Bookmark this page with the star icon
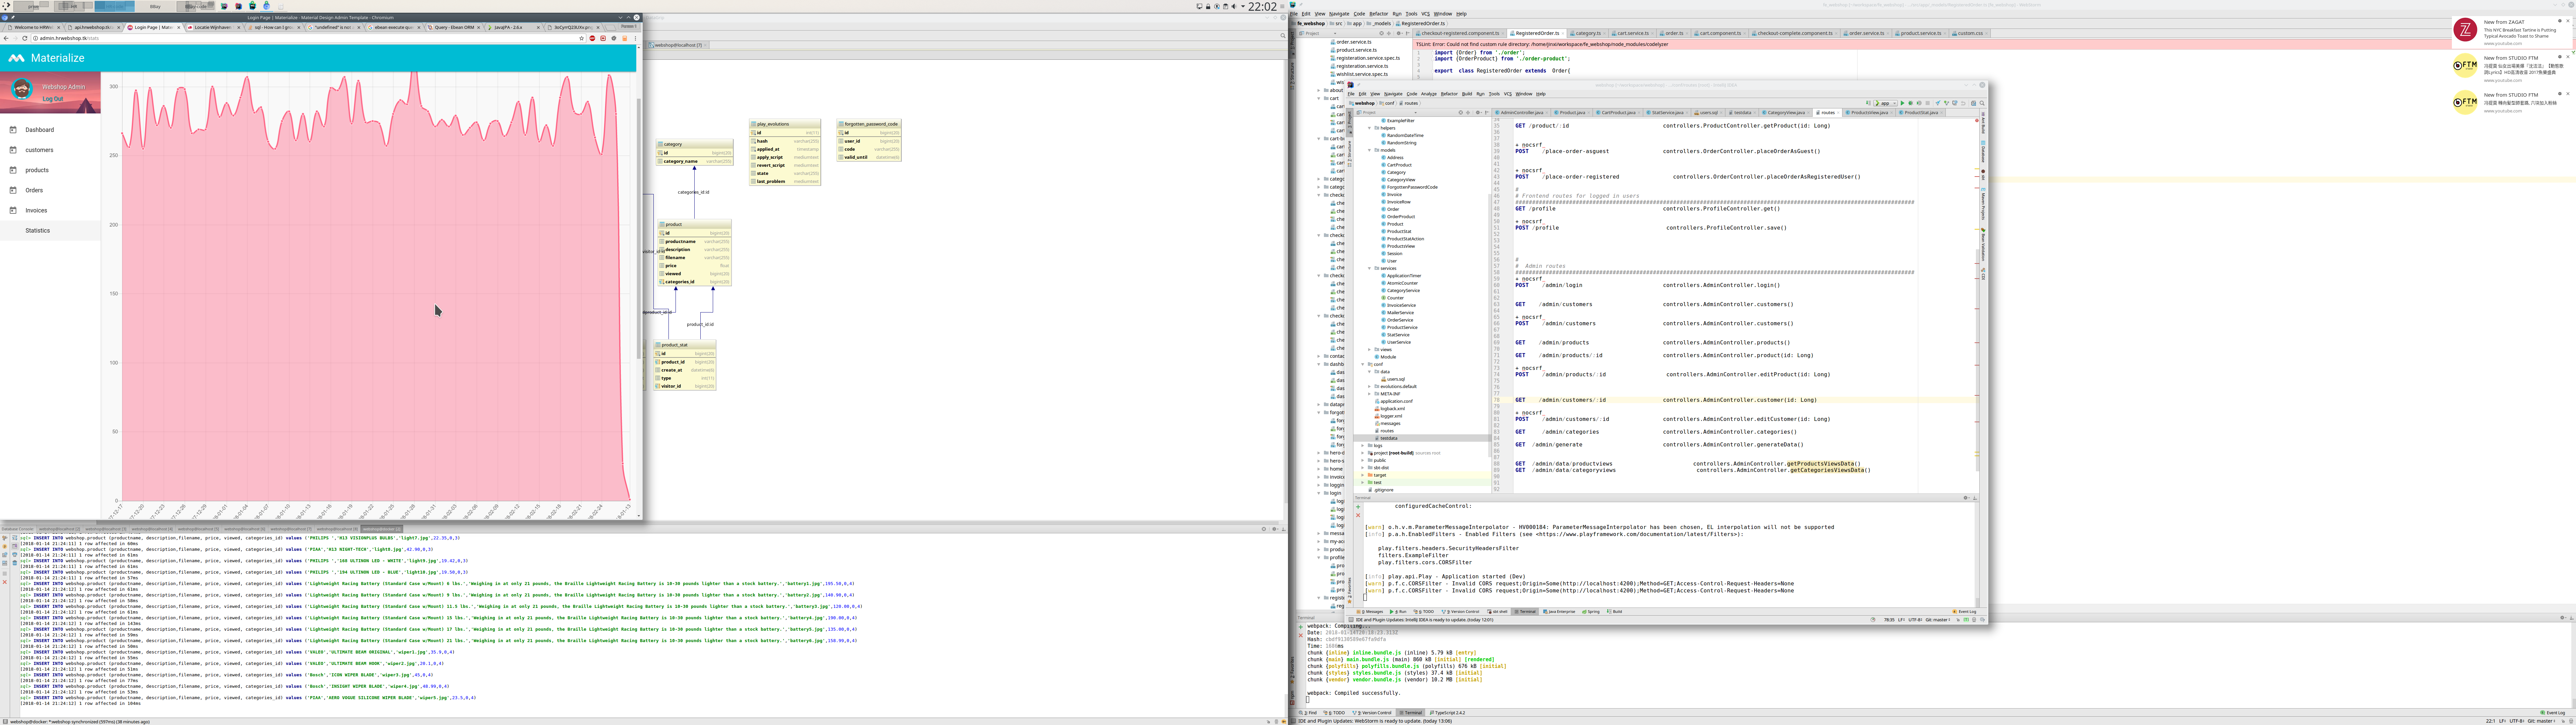The width and height of the screenshot is (2576, 725). tap(582, 38)
